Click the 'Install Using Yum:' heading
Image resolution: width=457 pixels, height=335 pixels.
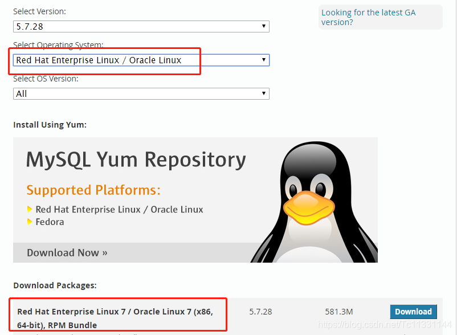(50, 125)
